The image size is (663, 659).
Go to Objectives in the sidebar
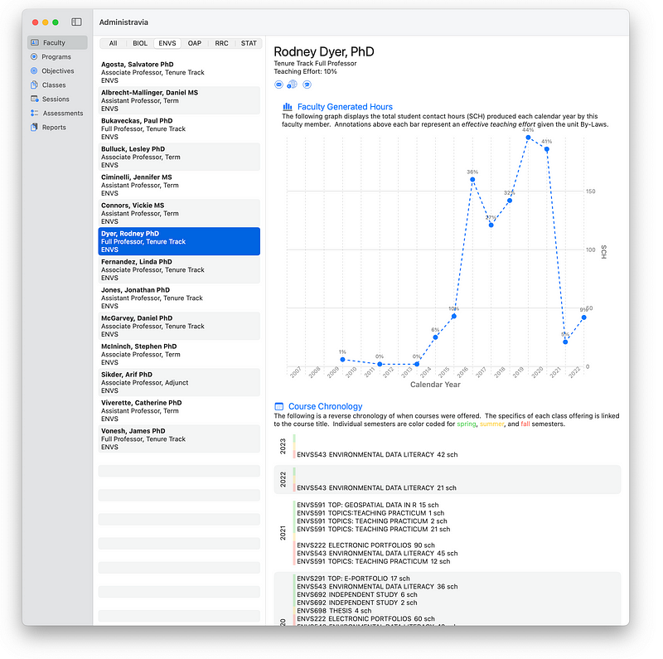[x=58, y=71]
